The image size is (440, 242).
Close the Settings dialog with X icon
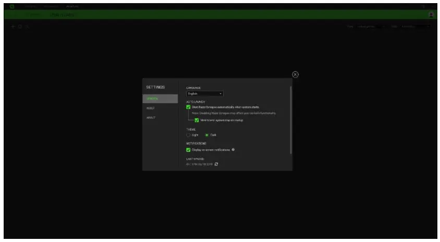(295, 74)
